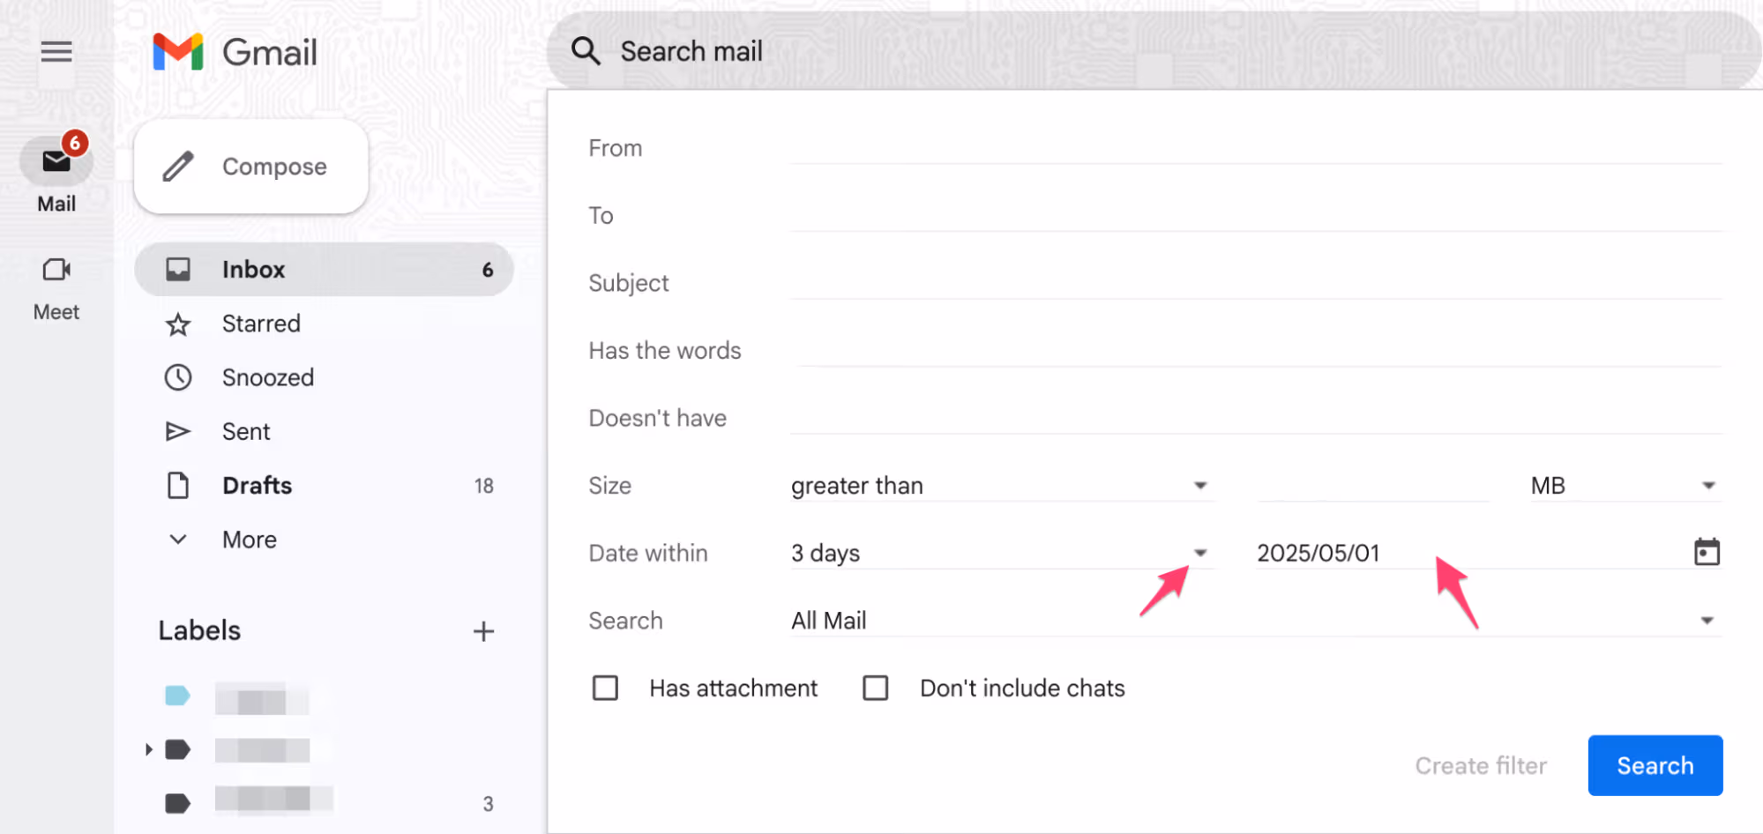The width and height of the screenshot is (1763, 834).
Task: Add a new label with the plus
Action: (483, 630)
